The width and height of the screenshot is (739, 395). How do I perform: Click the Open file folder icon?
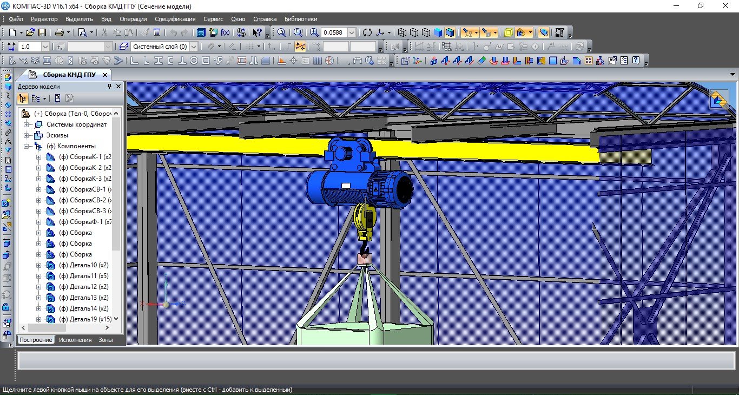(x=30, y=32)
